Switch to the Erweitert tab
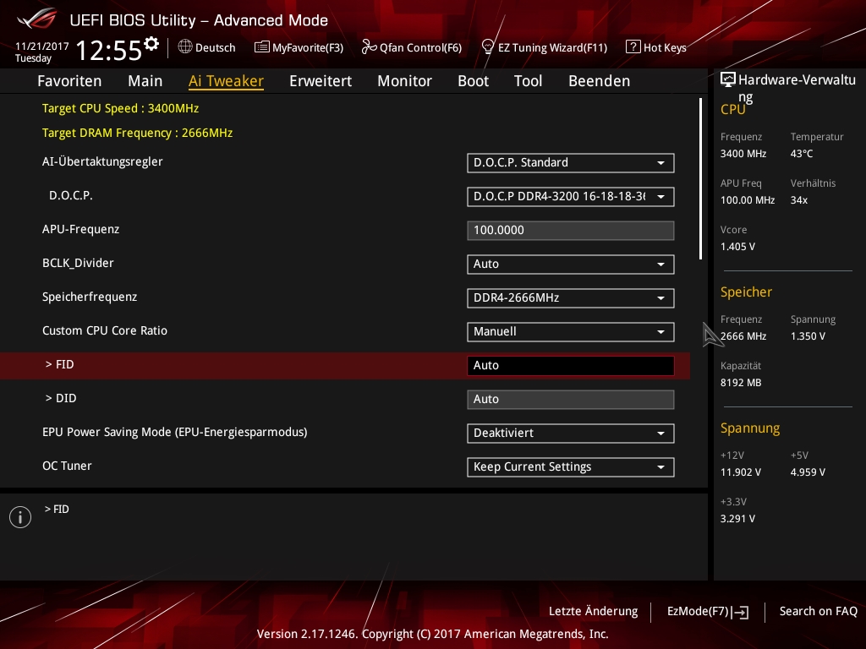Screen dimensions: 866x649 click(321, 81)
